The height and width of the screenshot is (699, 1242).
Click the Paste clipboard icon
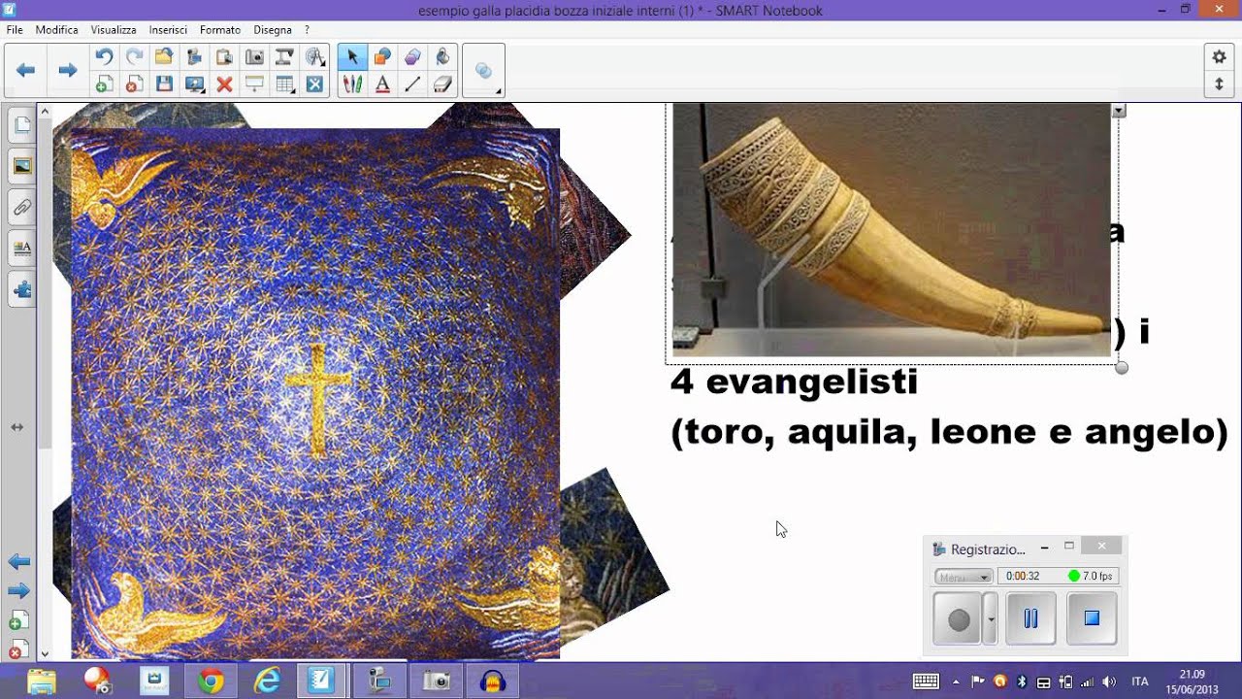point(224,56)
